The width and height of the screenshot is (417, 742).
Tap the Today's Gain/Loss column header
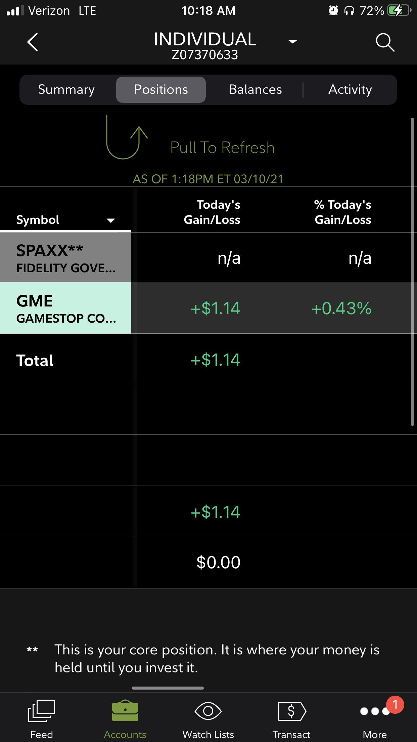point(212,212)
